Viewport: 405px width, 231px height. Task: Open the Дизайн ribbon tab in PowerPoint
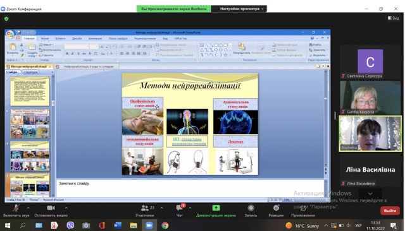point(77,38)
